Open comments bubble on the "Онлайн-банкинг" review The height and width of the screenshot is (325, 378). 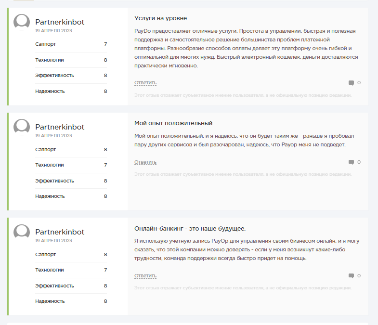pos(352,276)
